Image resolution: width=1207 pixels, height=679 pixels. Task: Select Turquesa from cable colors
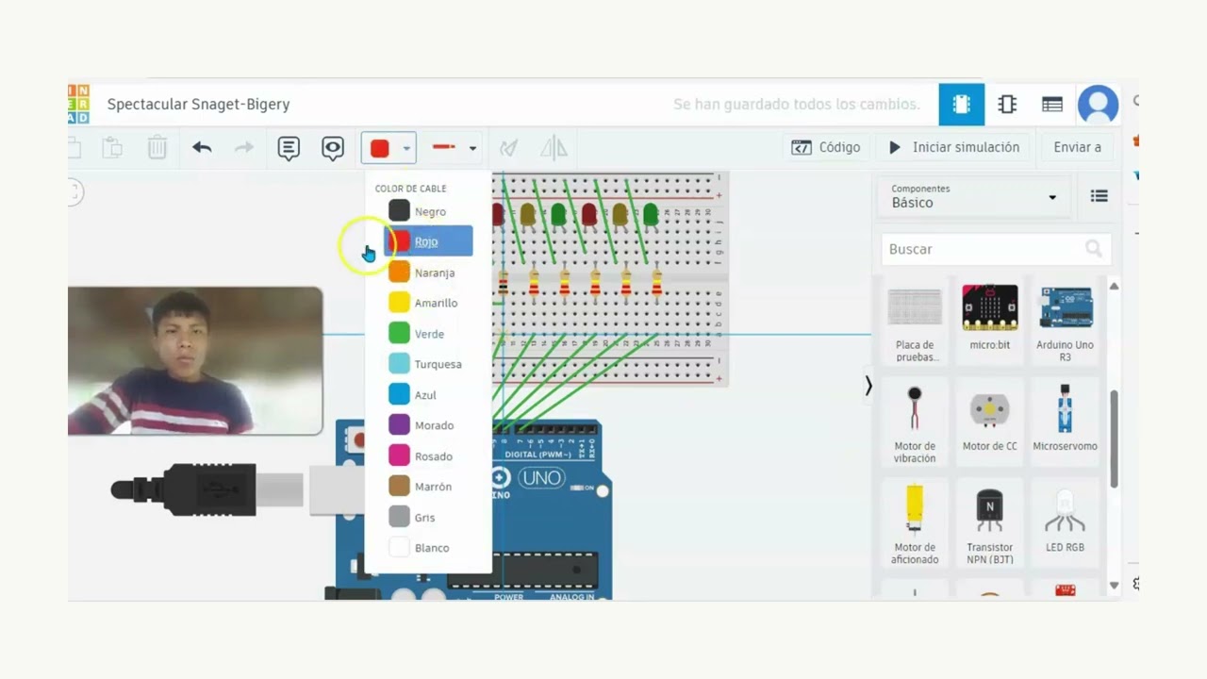[428, 364]
